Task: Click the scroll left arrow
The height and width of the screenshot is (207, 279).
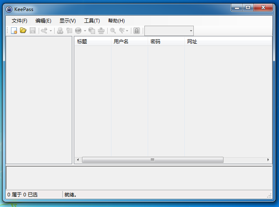Action: click(x=78, y=160)
